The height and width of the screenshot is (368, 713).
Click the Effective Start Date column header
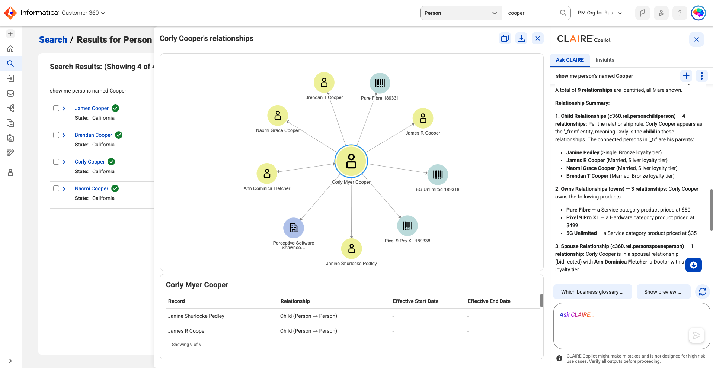(x=415, y=301)
